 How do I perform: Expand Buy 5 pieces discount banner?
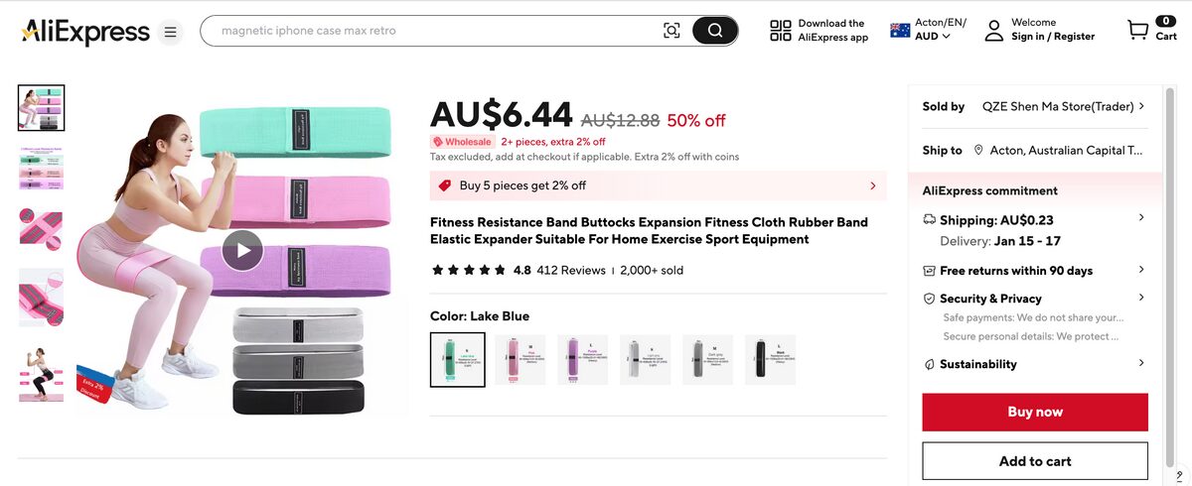pyautogui.click(x=872, y=185)
